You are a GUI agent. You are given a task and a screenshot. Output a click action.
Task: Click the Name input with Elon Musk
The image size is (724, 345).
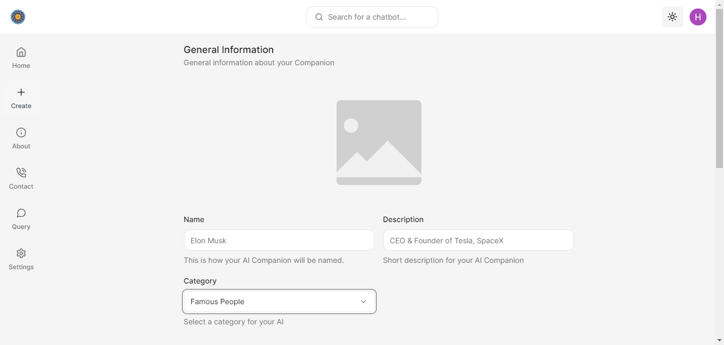279,240
